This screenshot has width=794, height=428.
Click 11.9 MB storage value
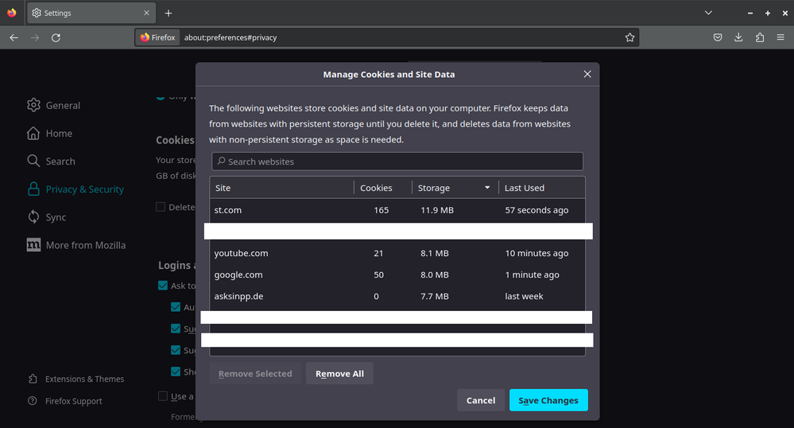click(437, 210)
